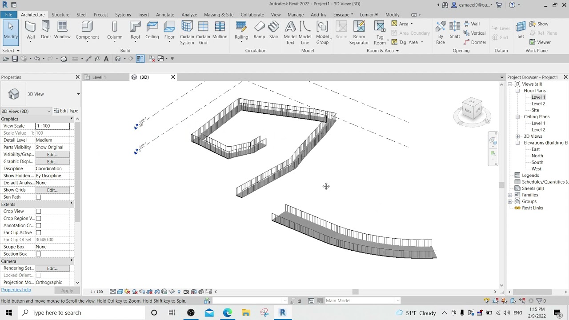Select the Wall tool
This screenshot has width=569, height=320.
(x=30, y=31)
